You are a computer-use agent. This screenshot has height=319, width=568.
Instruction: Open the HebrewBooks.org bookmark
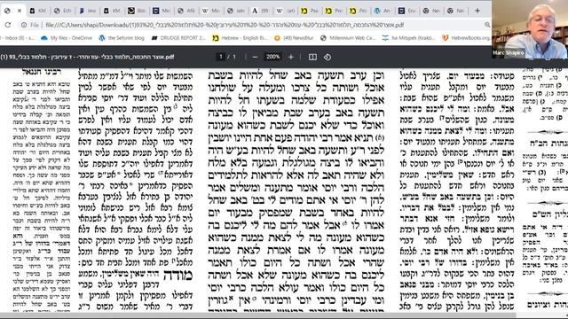pos(466,37)
